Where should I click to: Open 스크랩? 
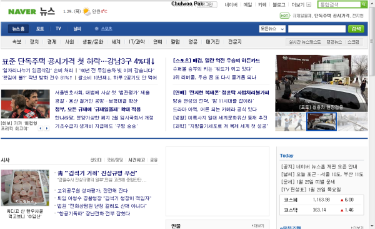[x=353, y=42]
